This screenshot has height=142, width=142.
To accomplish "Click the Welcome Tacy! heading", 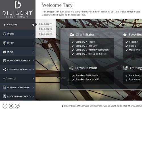I will pyautogui.click(x=58, y=5).
